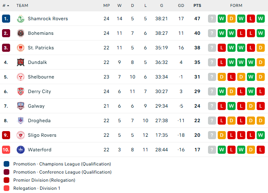Viewport: 268px width, 193px height.
Task: Click the Relegation - Division 1 legend swatch
Action: click(6, 188)
